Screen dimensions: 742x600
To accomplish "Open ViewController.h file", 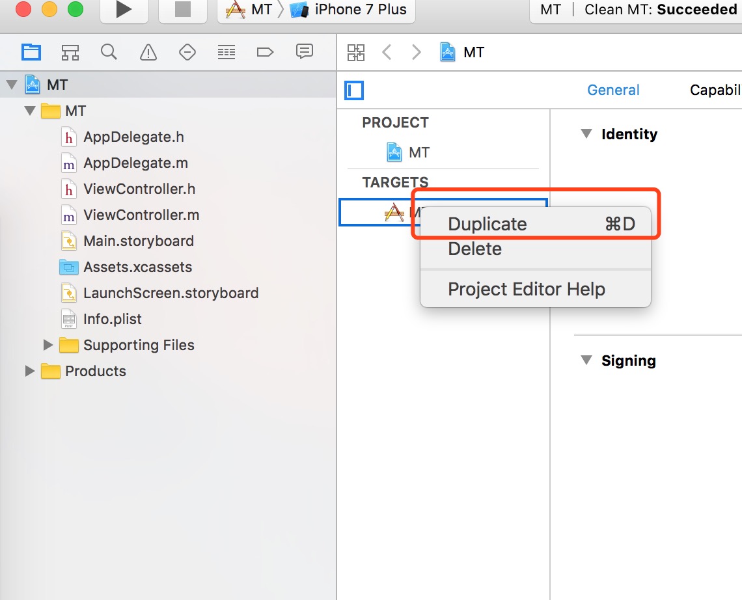I will (x=139, y=189).
